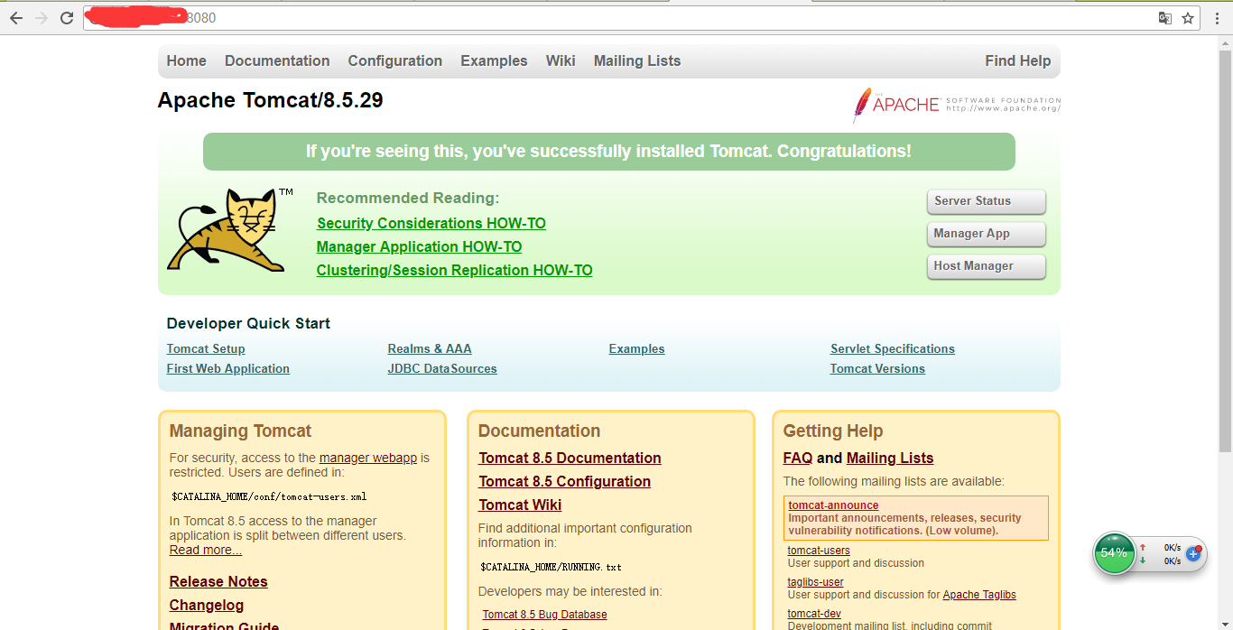Click the $CATALINA_HOME/conf/tomcat-users.xml path text

point(269,496)
